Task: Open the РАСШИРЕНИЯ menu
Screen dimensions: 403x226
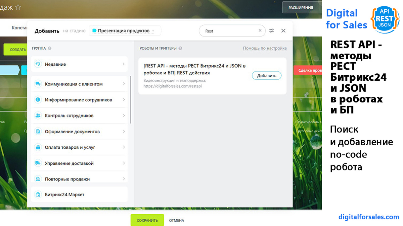Action: click(301, 7)
